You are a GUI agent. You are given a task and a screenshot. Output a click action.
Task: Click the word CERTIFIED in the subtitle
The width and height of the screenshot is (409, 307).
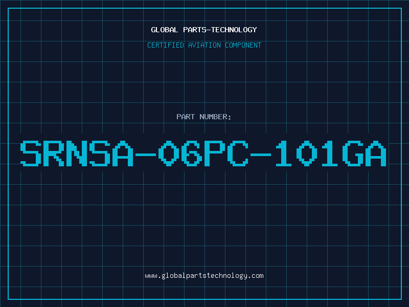166,45
